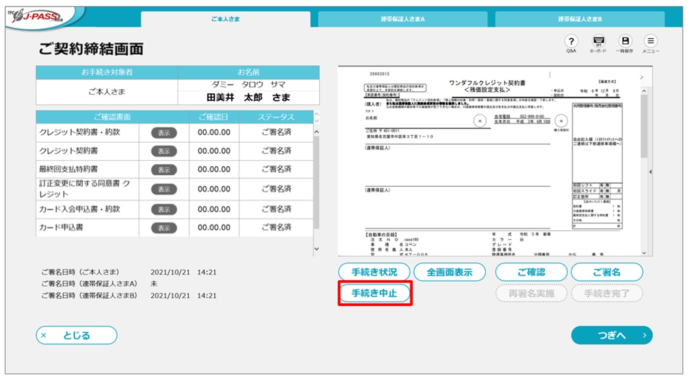
Task: Open the Q&A help icon
Action: (x=571, y=42)
